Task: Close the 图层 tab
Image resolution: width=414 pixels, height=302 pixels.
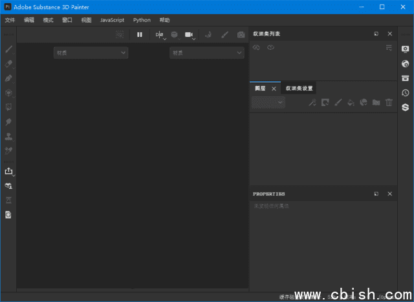Action: 274,89
